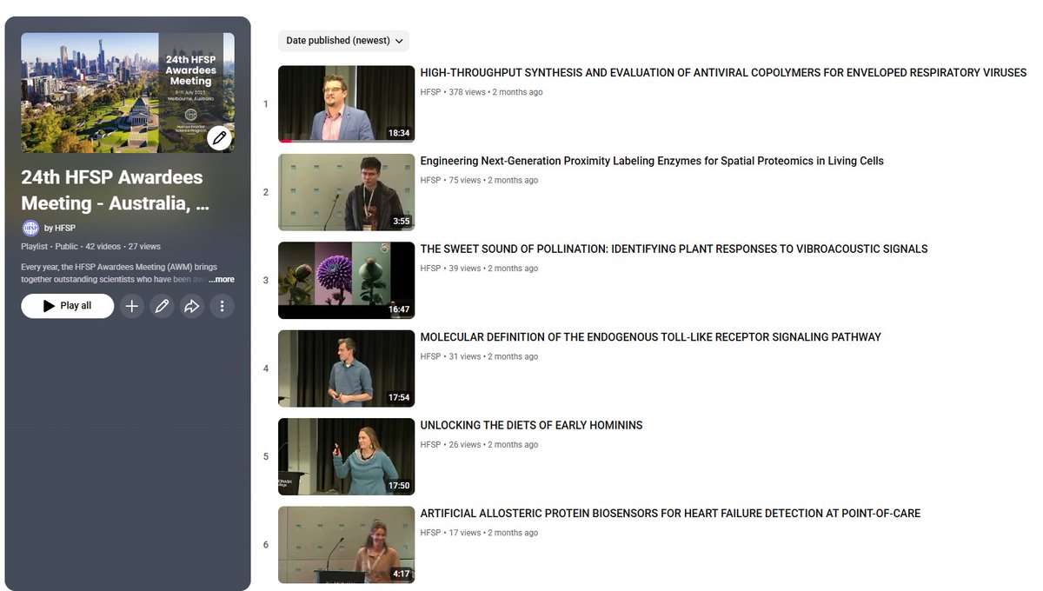
Task: Open thumbnail of antiviral copolymers video
Action: click(x=346, y=104)
